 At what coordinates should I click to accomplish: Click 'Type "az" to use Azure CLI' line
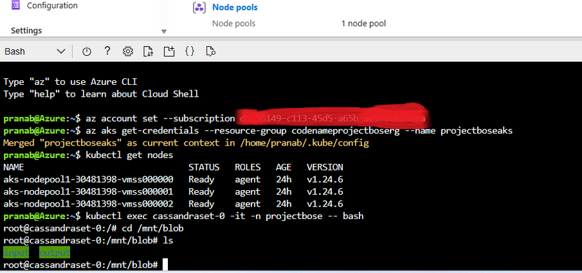(70, 82)
